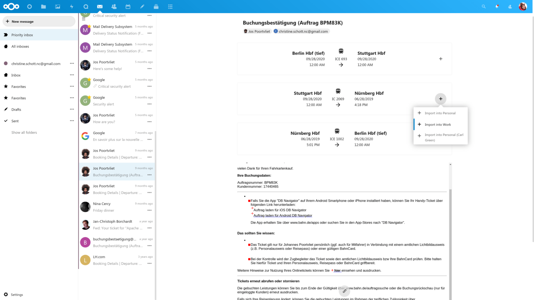The image size is (534, 300).
Task: Select the Priority inbox folder
Action: tap(22, 35)
